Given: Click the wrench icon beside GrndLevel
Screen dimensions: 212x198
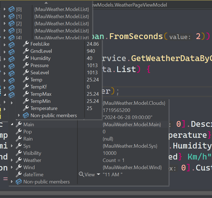Looking at the screenshot, I should click(26, 51).
